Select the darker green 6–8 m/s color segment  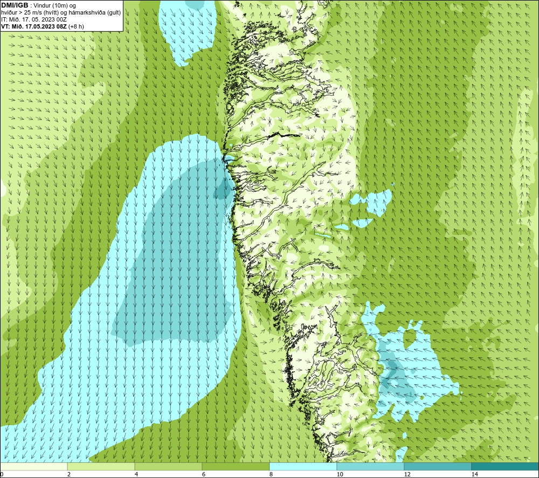[236, 466]
